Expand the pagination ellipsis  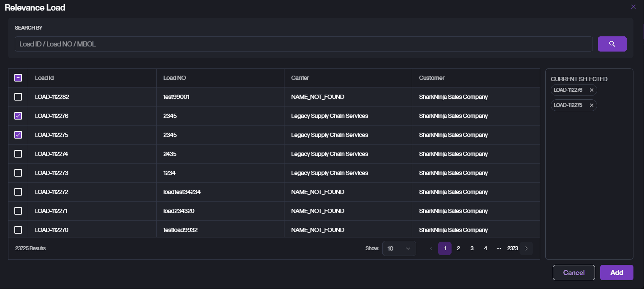tap(499, 248)
